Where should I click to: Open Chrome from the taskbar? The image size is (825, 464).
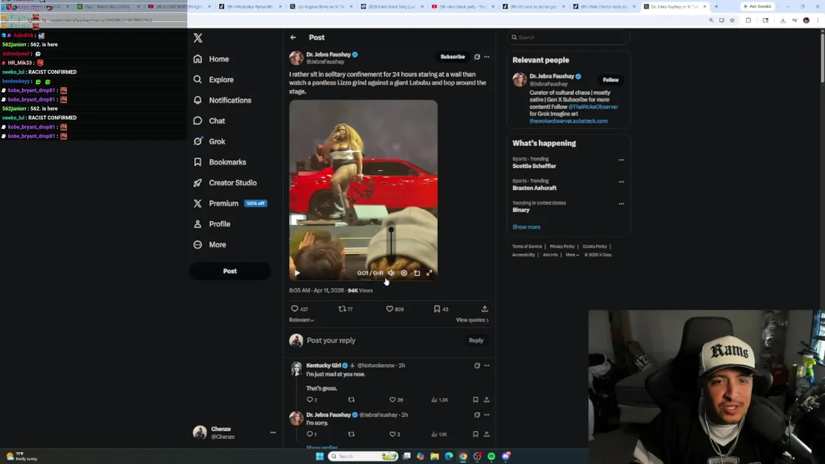coord(463,456)
